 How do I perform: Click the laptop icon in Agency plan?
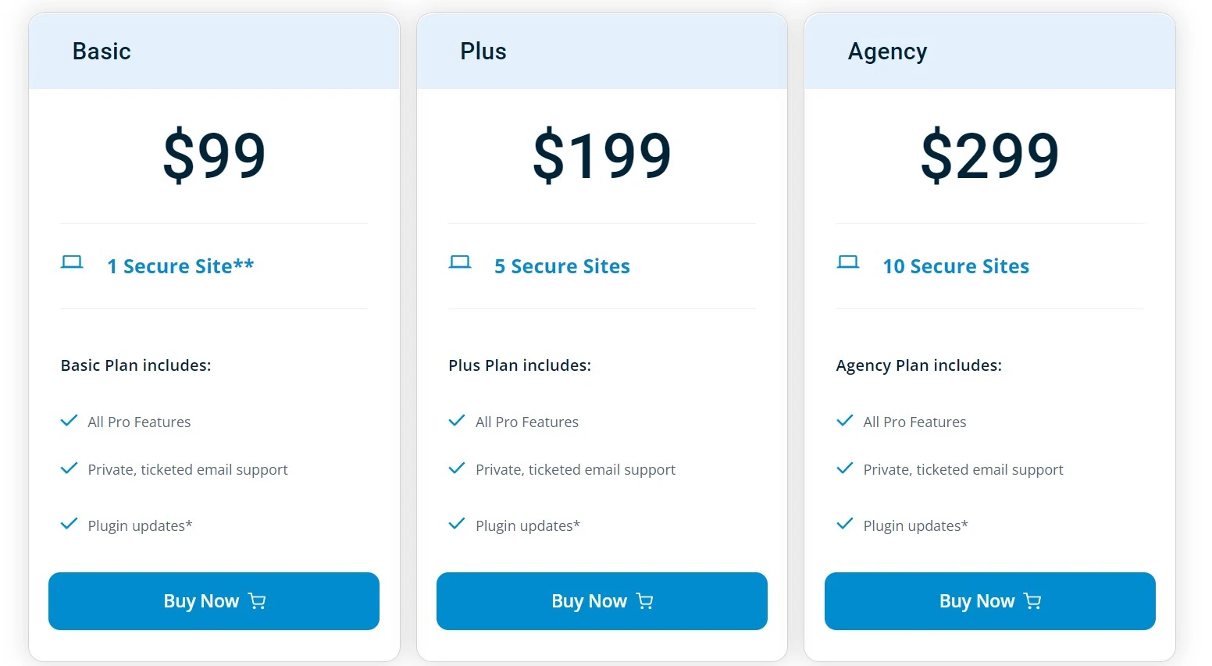(847, 262)
